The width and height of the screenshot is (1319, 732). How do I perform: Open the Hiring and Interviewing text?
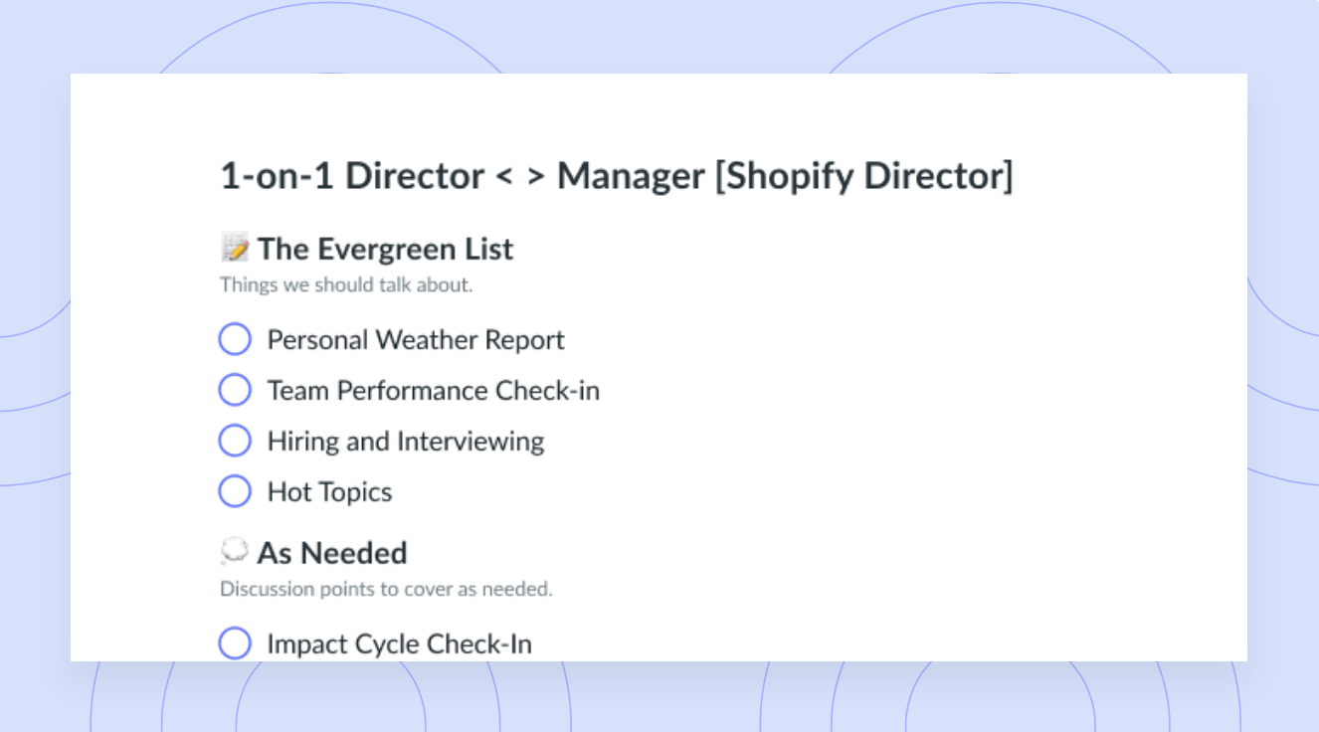406,442
